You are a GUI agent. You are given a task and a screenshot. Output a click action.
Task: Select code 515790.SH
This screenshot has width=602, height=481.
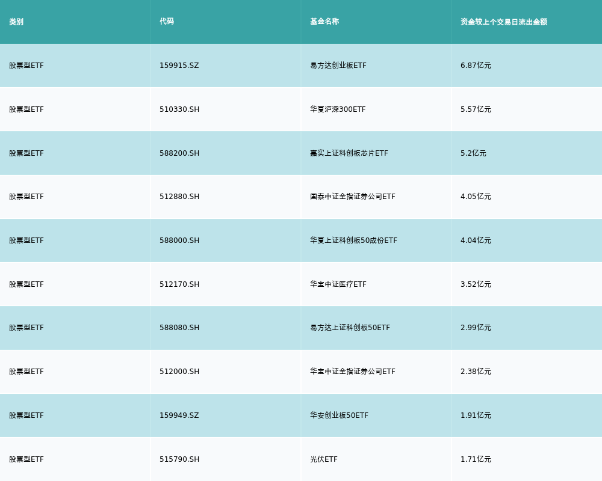click(179, 459)
